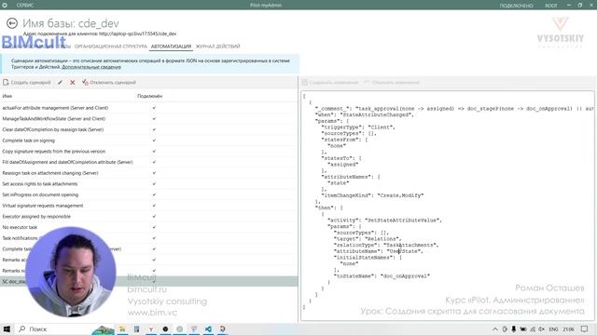
Task: Click "relationType": "TaskAttachments" line
Action: [386, 245]
